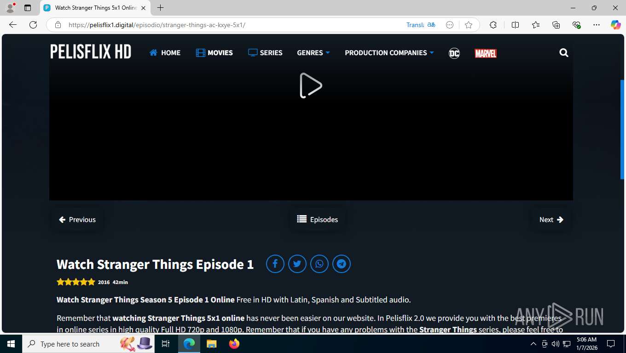
Task: Share the episode on Twitter
Action: 297,264
